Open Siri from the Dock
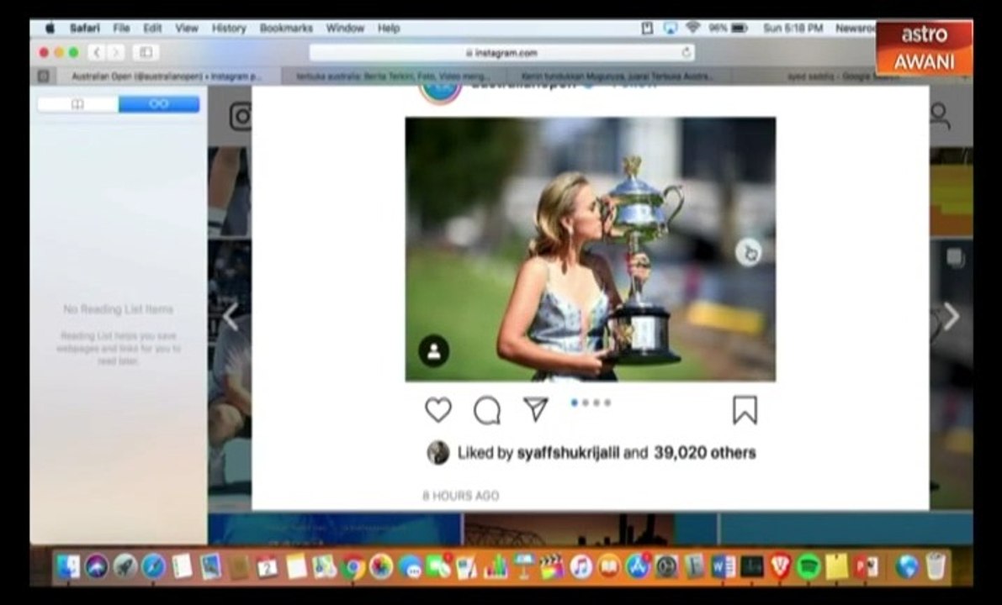Image resolution: width=1002 pixels, height=605 pixels. (x=97, y=566)
